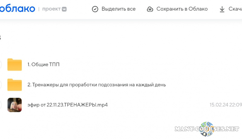Click the VK badge icon

point(64,9)
